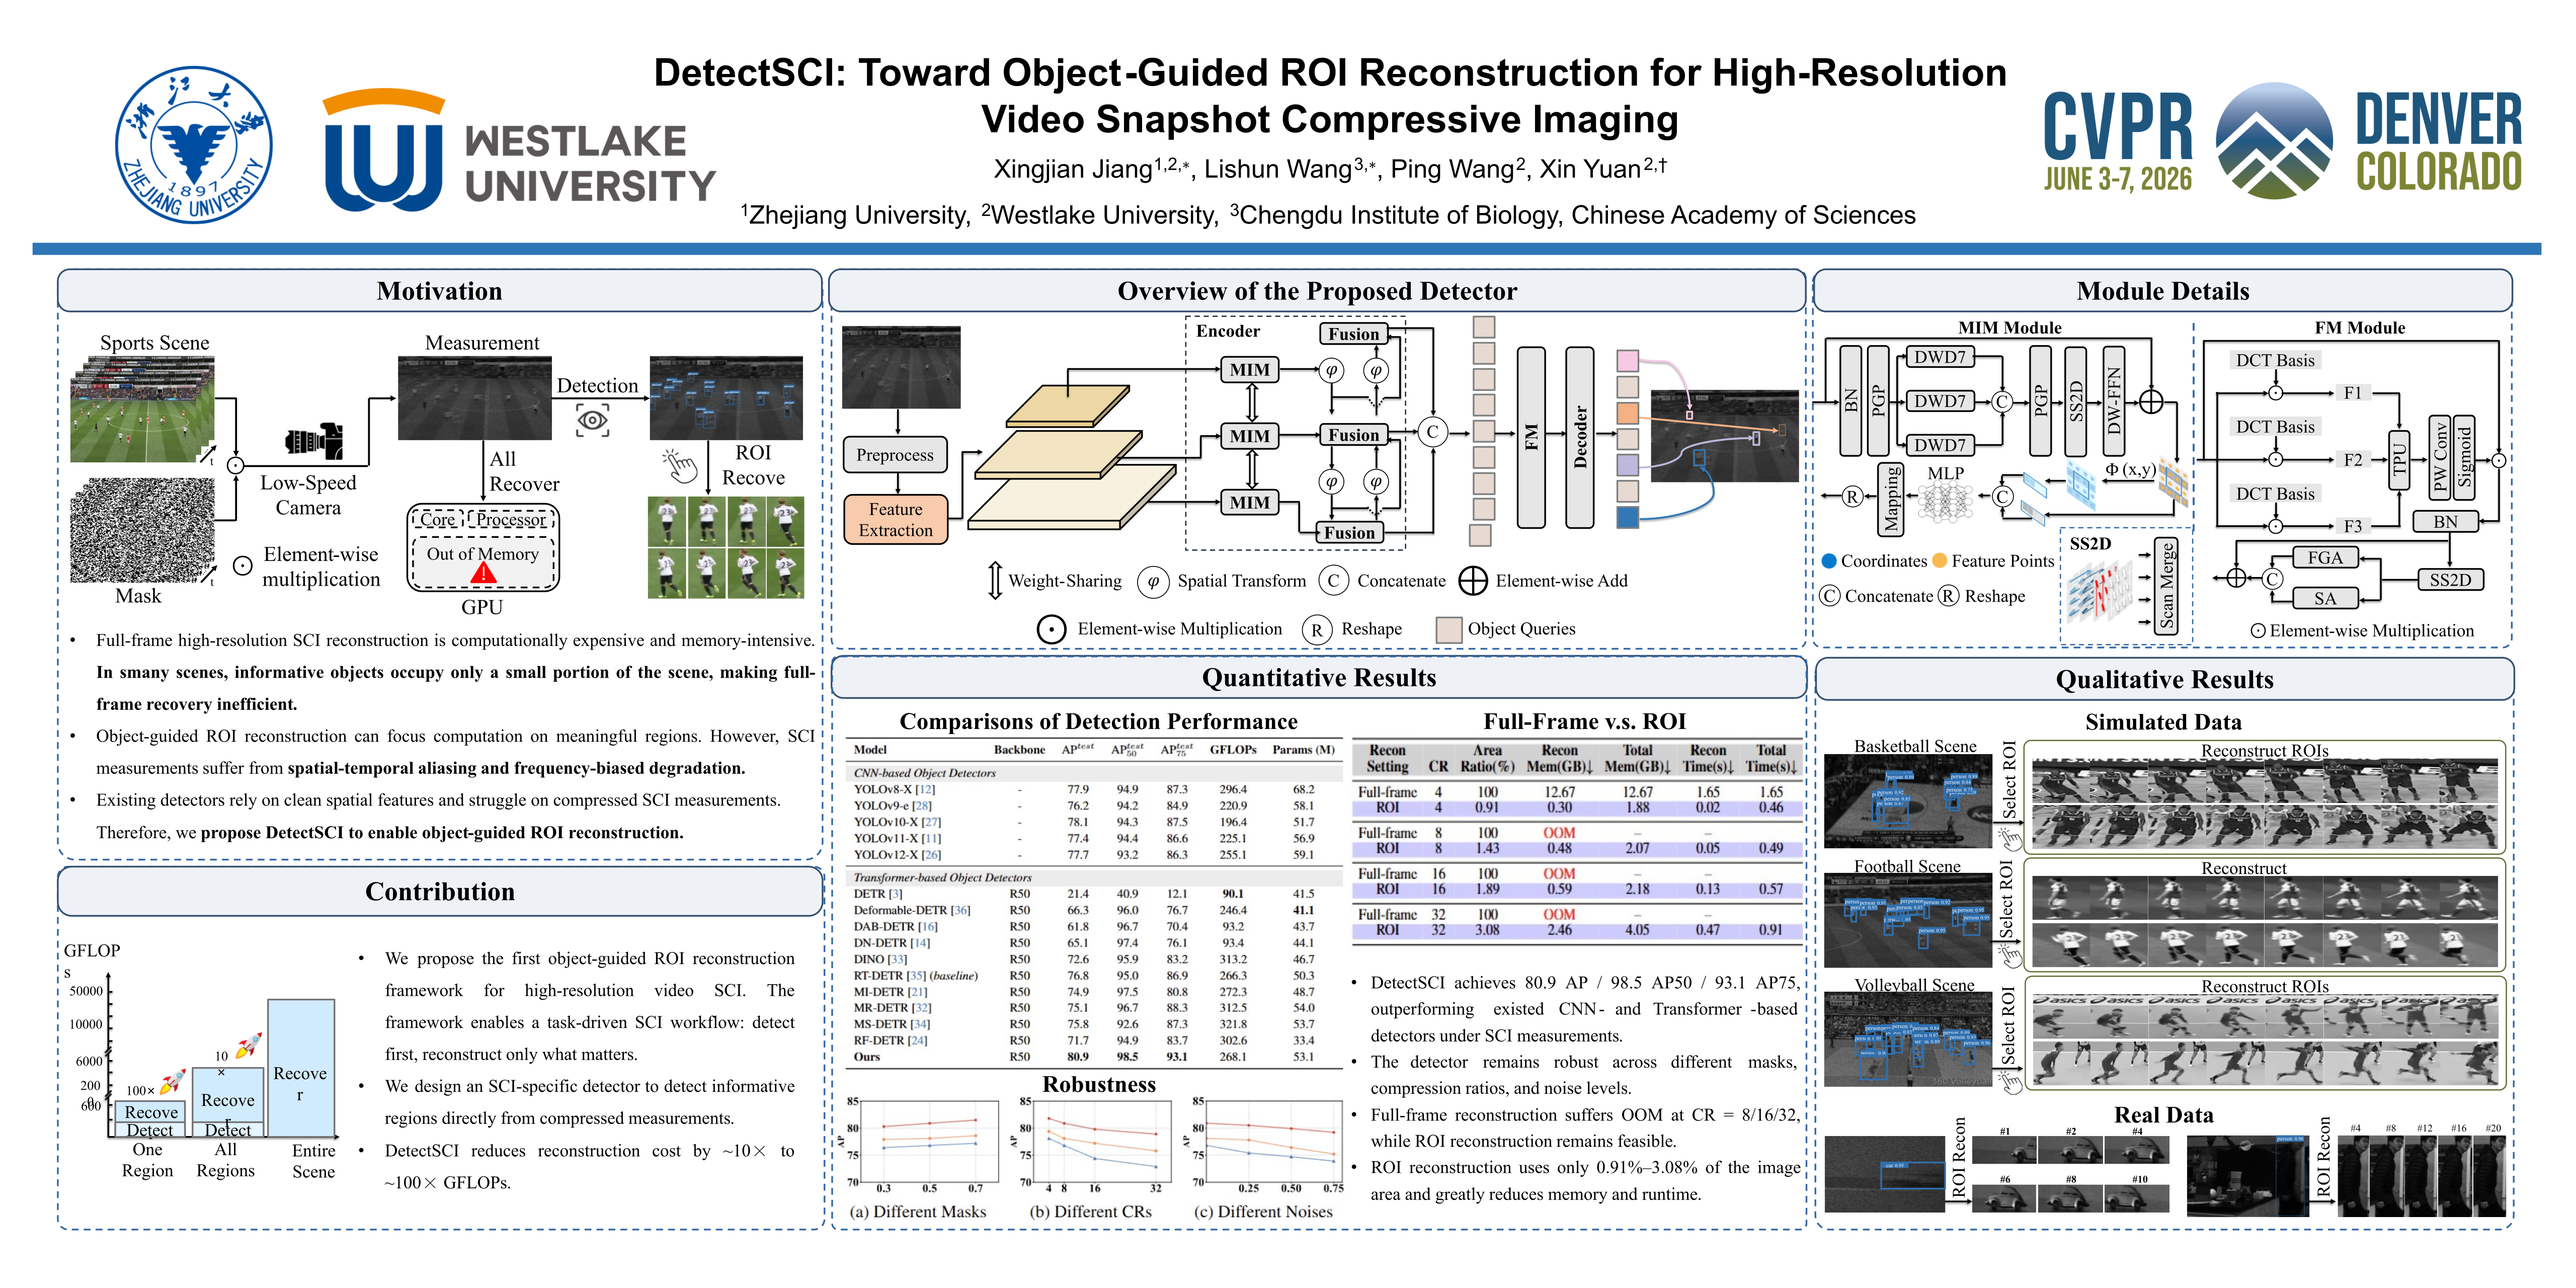2576x1288 pixels.
Task: Click the Basketball Scene detection image
Action: [x=1908, y=802]
